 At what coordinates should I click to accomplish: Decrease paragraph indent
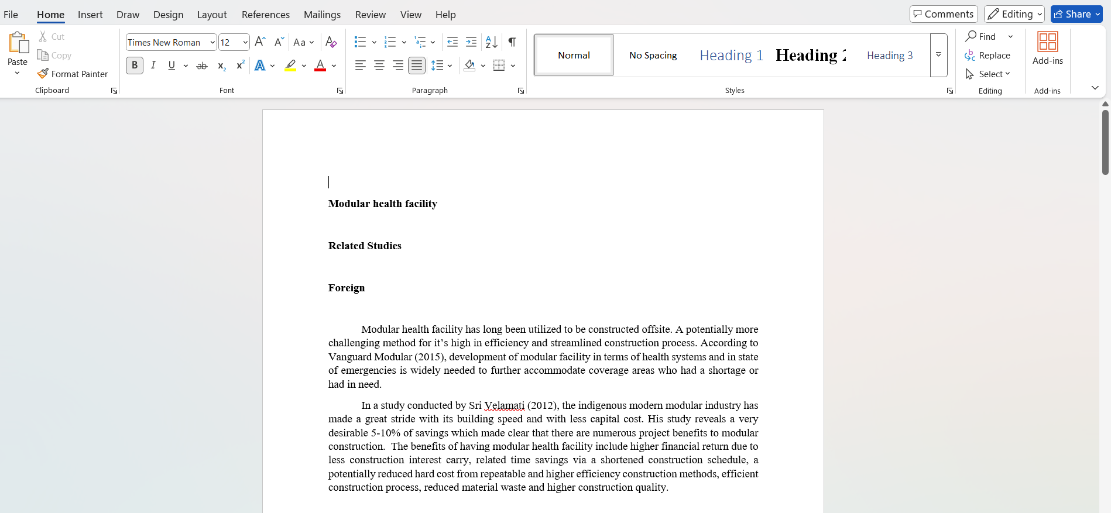(452, 42)
